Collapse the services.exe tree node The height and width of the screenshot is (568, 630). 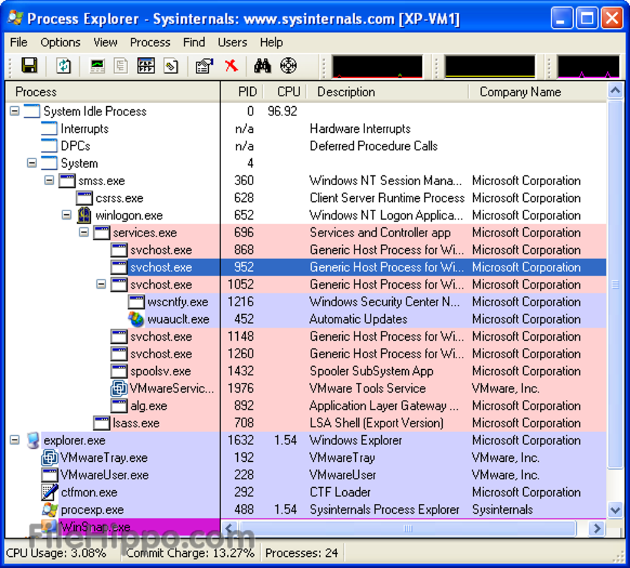[x=84, y=233]
